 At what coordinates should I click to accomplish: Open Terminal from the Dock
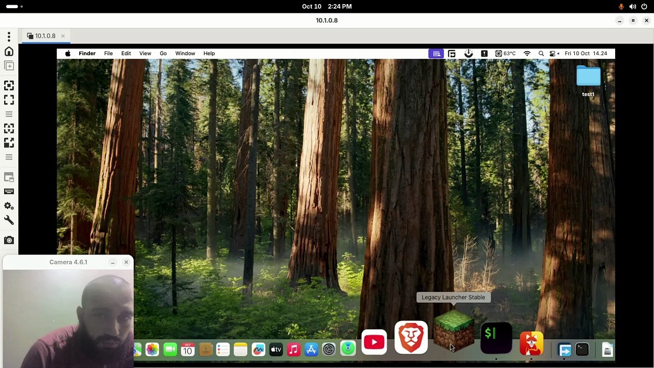(x=582, y=350)
